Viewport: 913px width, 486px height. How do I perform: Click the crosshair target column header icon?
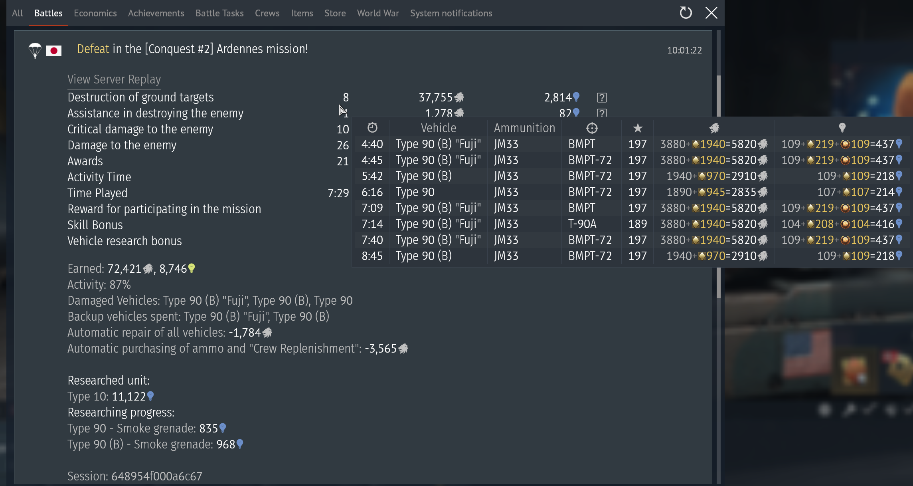tap(592, 128)
